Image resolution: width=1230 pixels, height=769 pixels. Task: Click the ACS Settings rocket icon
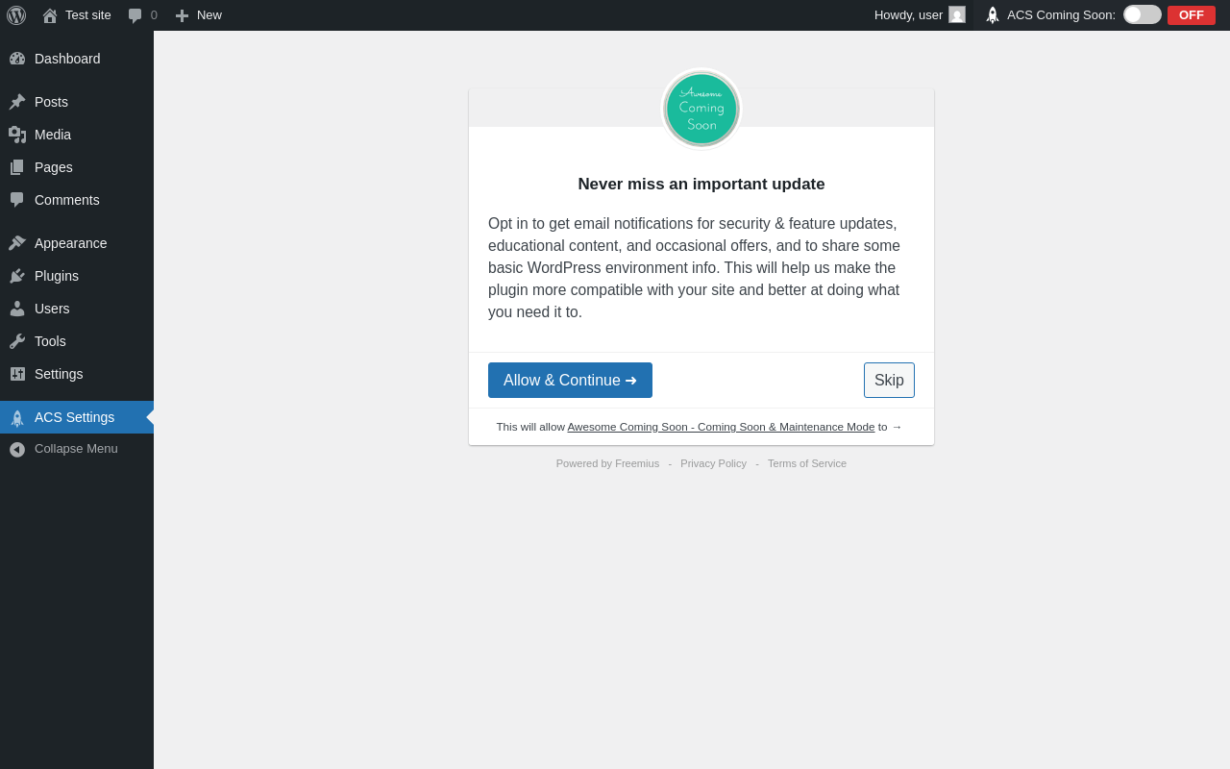pyautogui.click(x=17, y=417)
